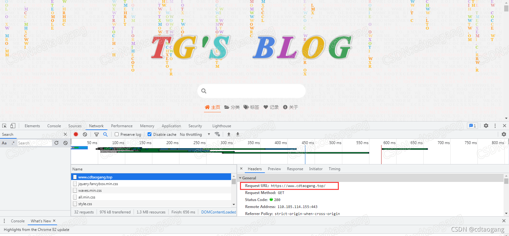Click the page vertical scrollbar thumb
Image resolution: width=509 pixels, height=236 pixels.
tap(506, 8)
